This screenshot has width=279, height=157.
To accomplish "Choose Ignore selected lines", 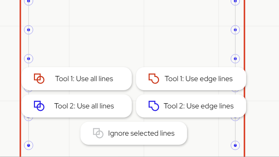I will coord(134,133).
